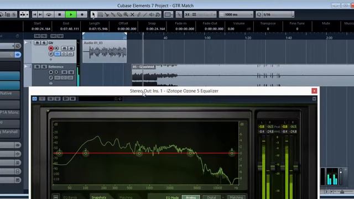Switch to the Matching tab in Ozone
This screenshot has height=199, width=354.
126,197
